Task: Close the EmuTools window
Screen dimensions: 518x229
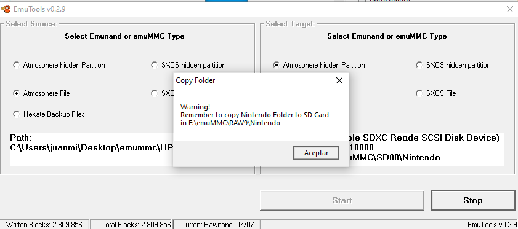Action: [510, 9]
